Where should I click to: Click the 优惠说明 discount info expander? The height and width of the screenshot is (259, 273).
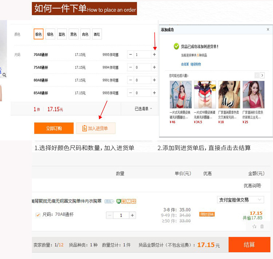253,186
